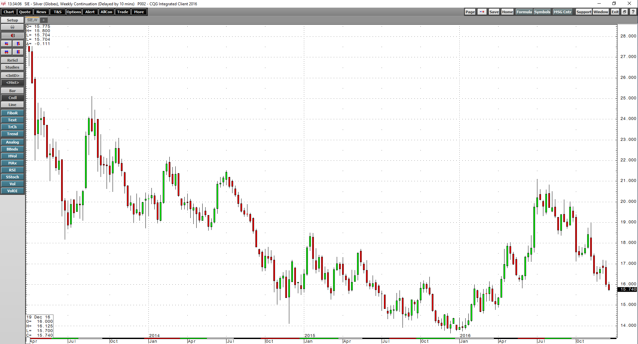The height and width of the screenshot is (344, 638).
Task: Click the Exit button
Action: click(615, 12)
